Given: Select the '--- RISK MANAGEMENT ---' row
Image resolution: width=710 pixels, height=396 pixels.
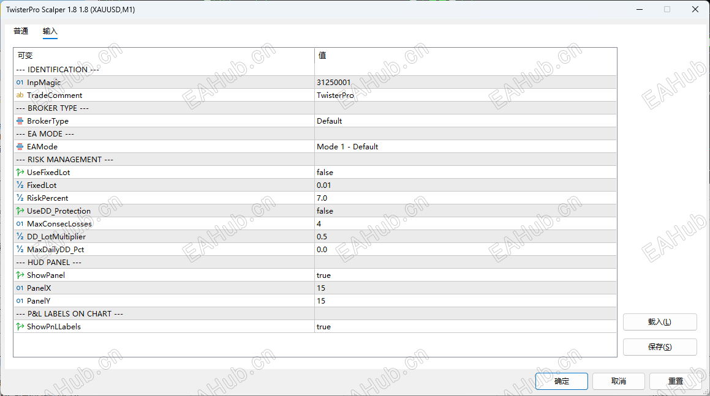Looking at the screenshot, I should point(315,159).
